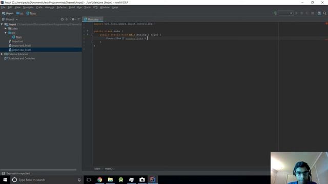
Task: Click Search Everywhere magnifier icon
Action: coord(324,13)
